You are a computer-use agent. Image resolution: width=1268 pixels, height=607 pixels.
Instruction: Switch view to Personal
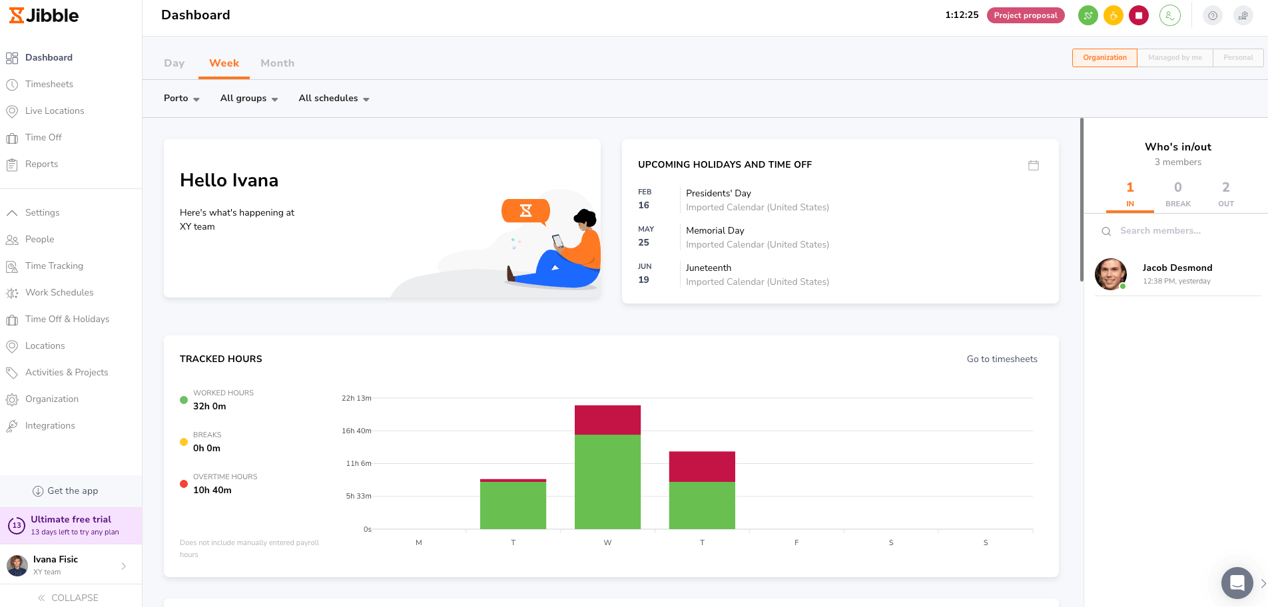1238,58
